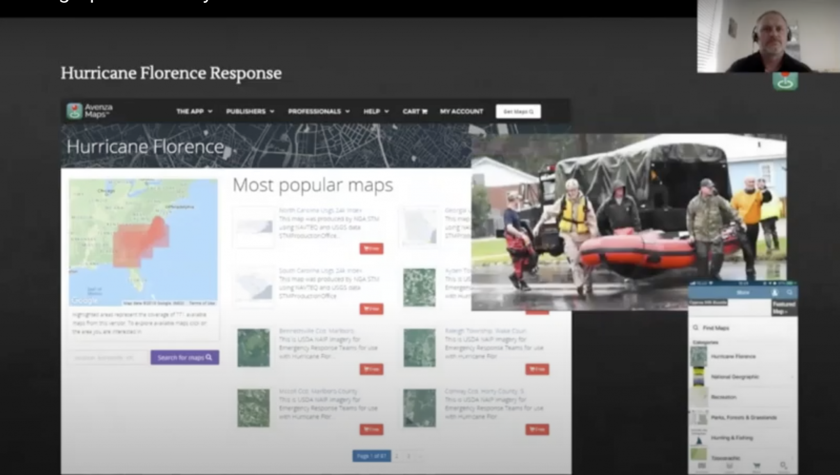Click the Avenza Maps logo icon
This screenshot has height=475, width=840.
click(x=74, y=111)
